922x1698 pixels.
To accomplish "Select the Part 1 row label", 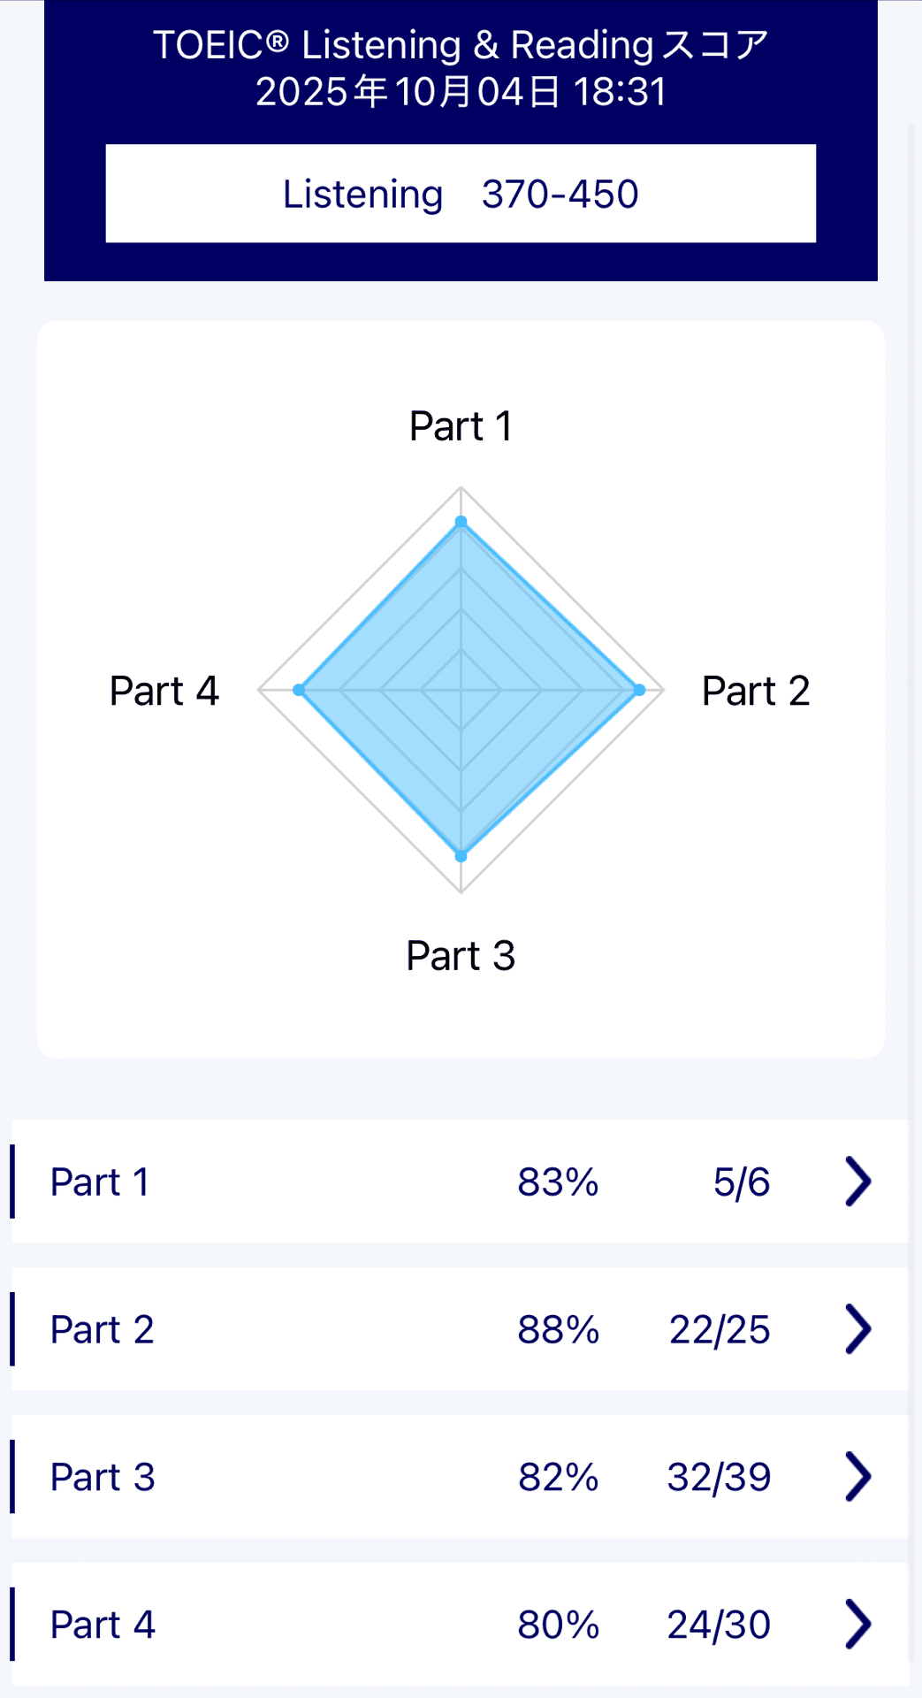I will (x=100, y=1182).
